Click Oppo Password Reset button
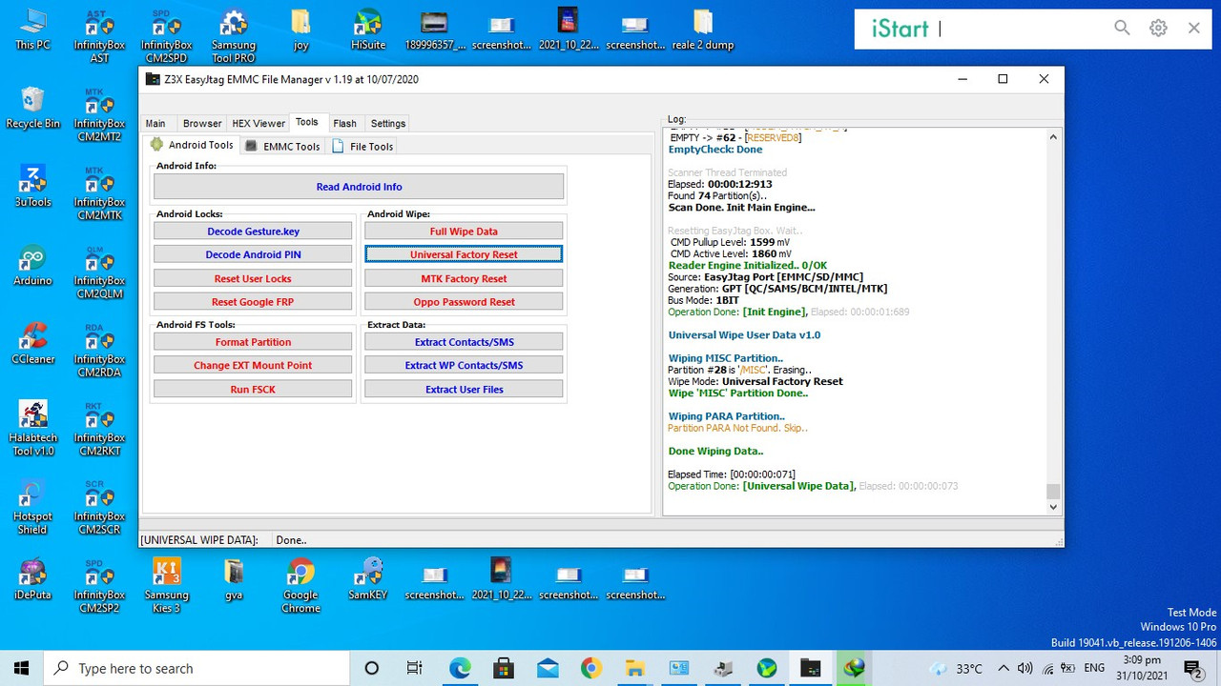 click(464, 302)
